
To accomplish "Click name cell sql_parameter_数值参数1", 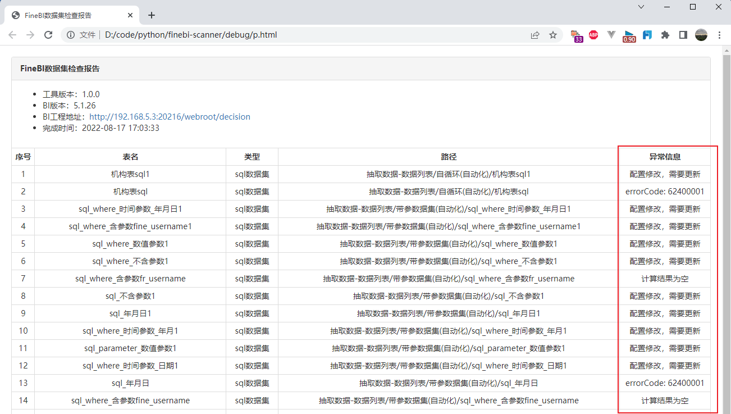I will [x=130, y=348].
